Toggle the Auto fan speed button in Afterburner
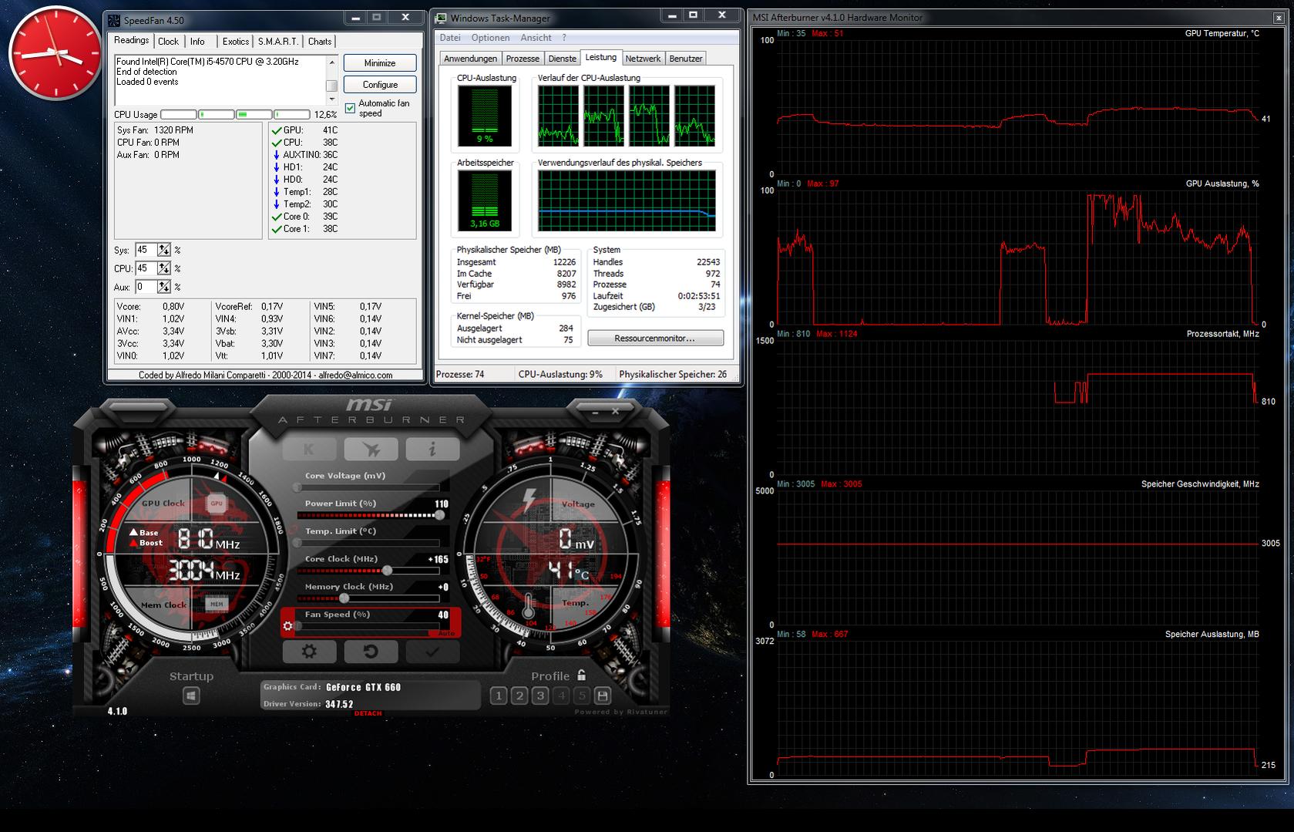Image resolution: width=1294 pixels, height=832 pixels. coord(446,633)
